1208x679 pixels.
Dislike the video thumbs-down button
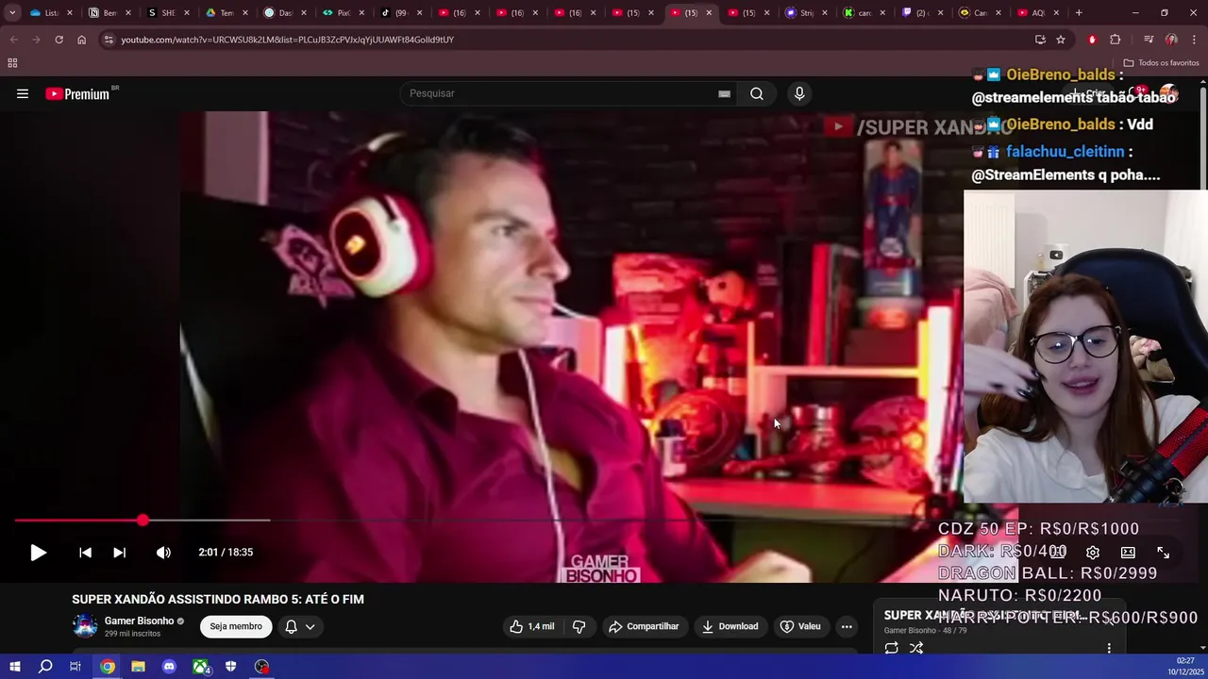pyautogui.click(x=579, y=626)
